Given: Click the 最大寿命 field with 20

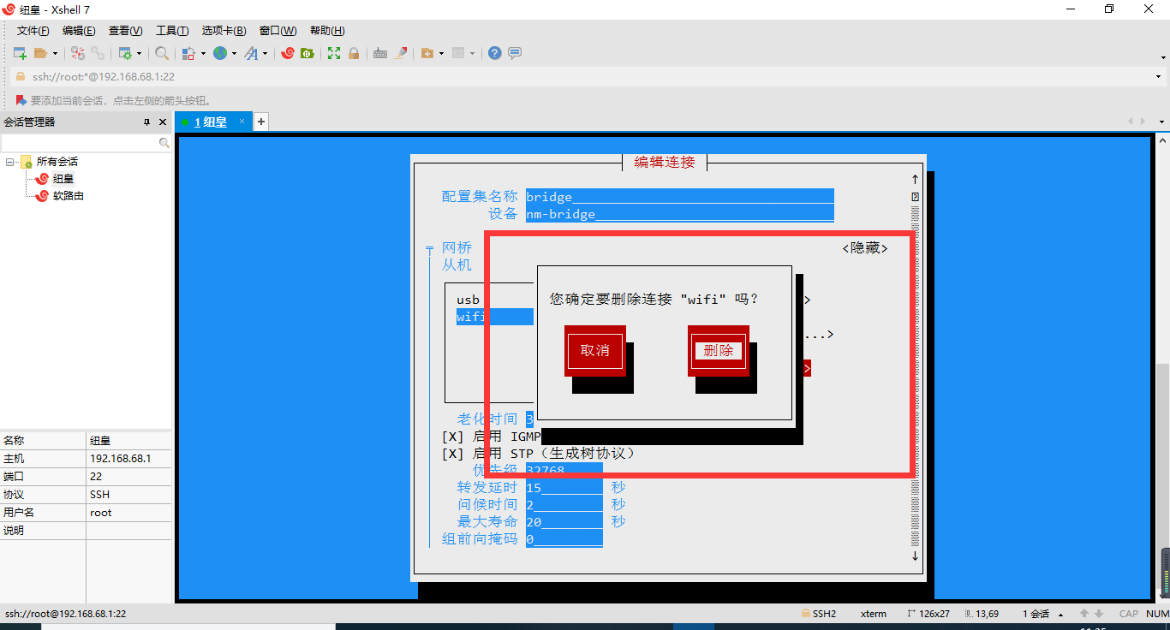Looking at the screenshot, I should click(564, 522).
